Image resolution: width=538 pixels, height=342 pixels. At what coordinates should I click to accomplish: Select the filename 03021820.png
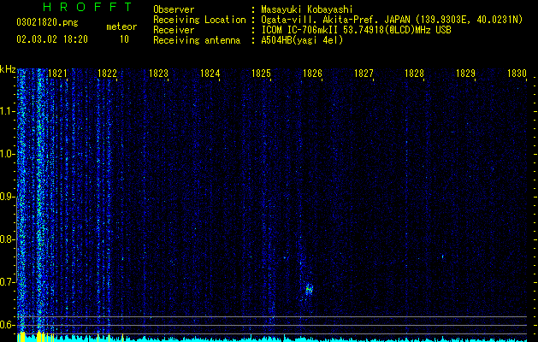coord(47,23)
